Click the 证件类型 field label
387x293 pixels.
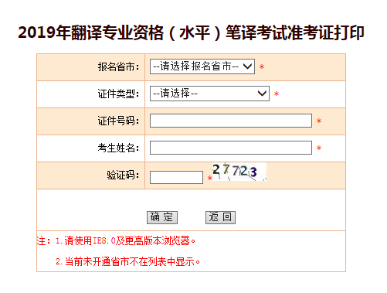pyautogui.click(x=118, y=94)
